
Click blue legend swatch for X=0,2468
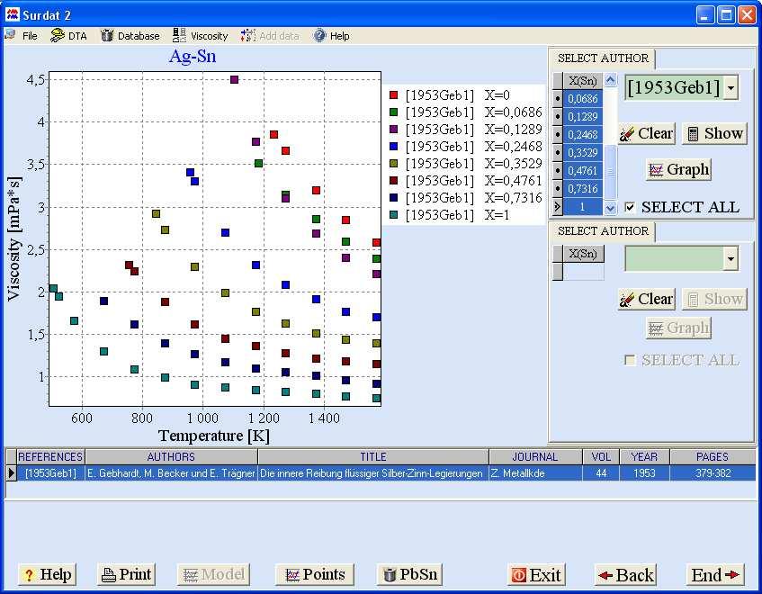[394, 147]
